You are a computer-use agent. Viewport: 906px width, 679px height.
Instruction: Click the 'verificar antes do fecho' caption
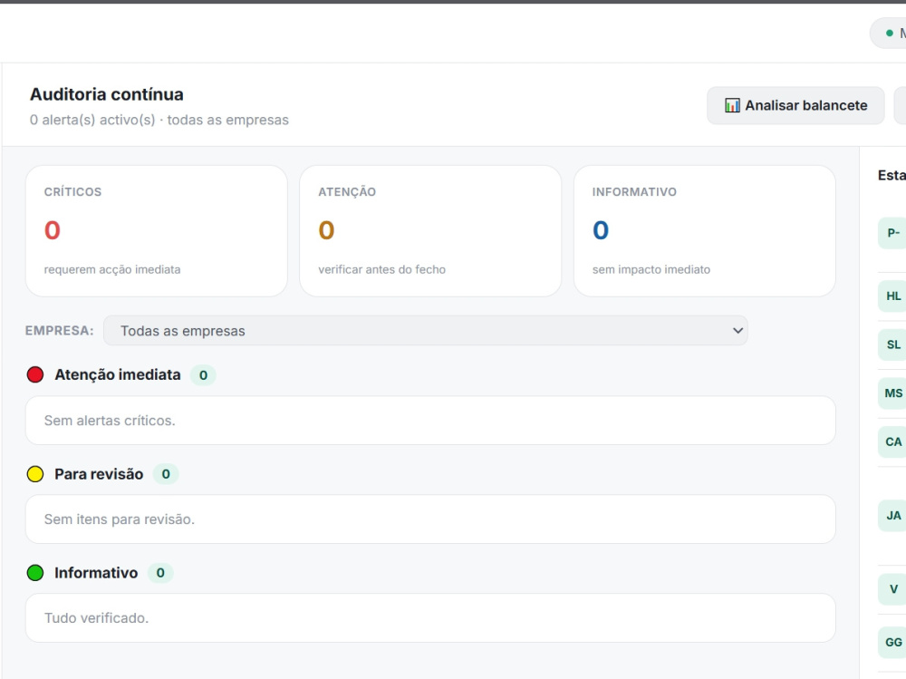click(x=381, y=269)
